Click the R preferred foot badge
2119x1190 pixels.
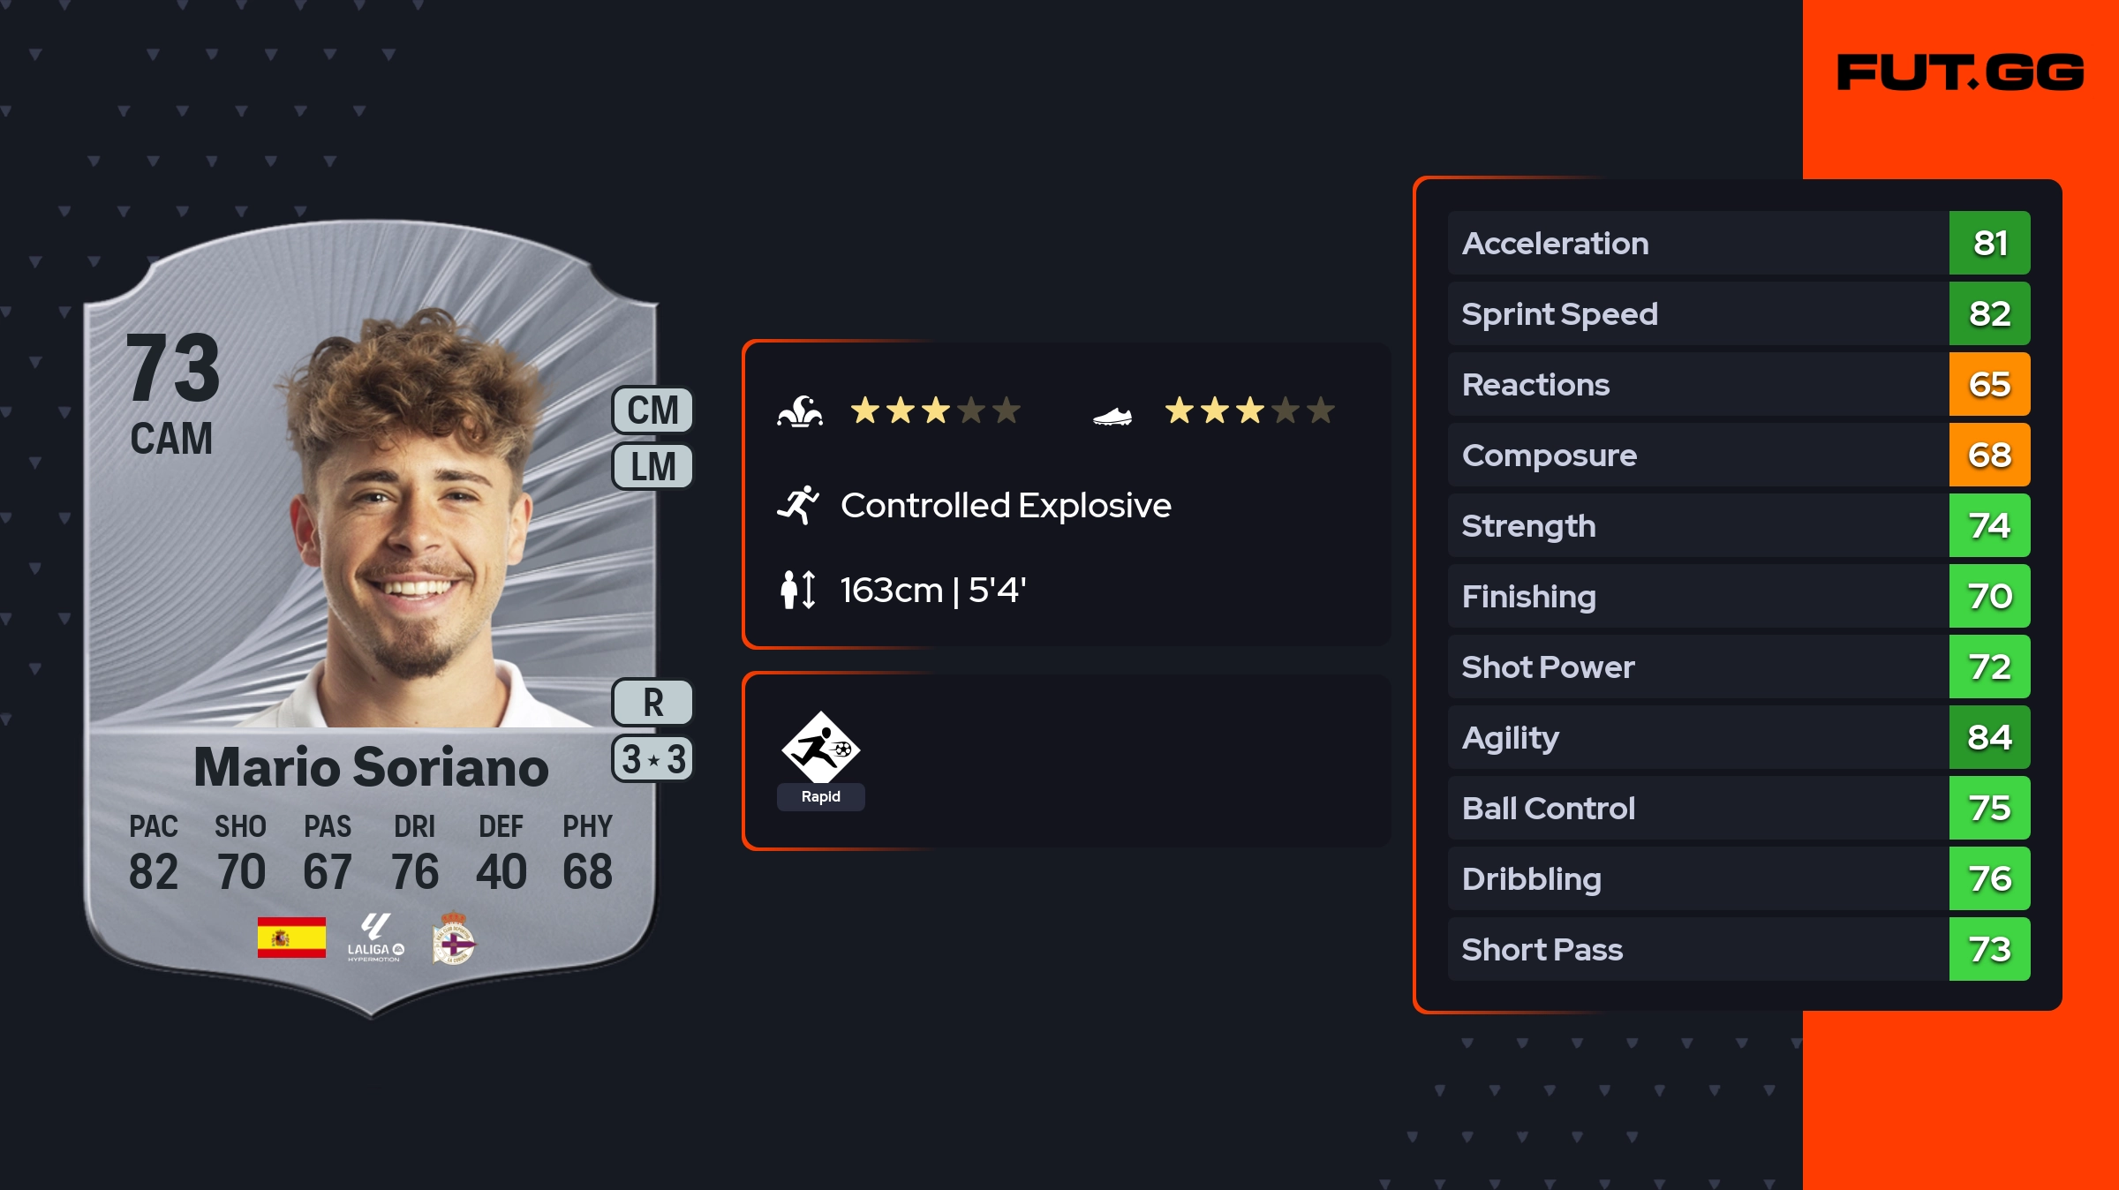pyautogui.click(x=652, y=703)
